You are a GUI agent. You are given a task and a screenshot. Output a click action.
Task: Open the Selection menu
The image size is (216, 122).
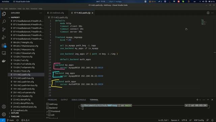(12, 8)
